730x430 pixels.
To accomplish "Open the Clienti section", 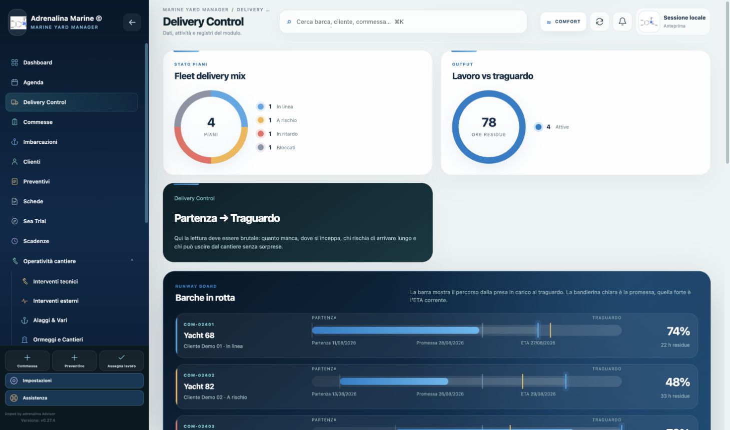I will click(72, 162).
